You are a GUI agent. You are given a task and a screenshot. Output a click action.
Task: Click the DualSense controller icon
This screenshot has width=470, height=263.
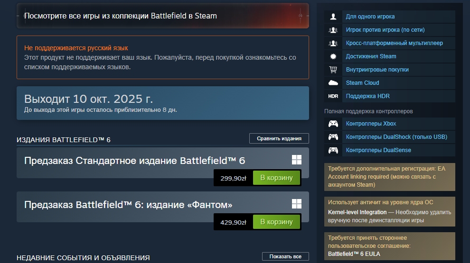coord(333,150)
